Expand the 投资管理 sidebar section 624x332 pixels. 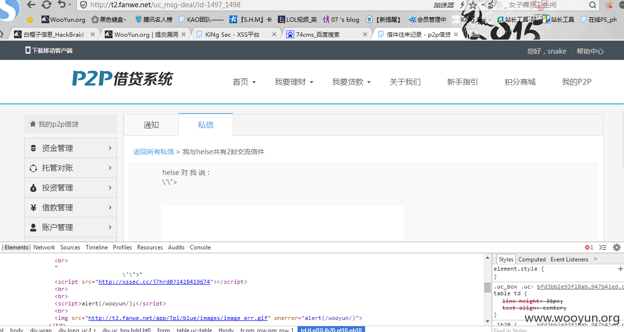(71, 188)
